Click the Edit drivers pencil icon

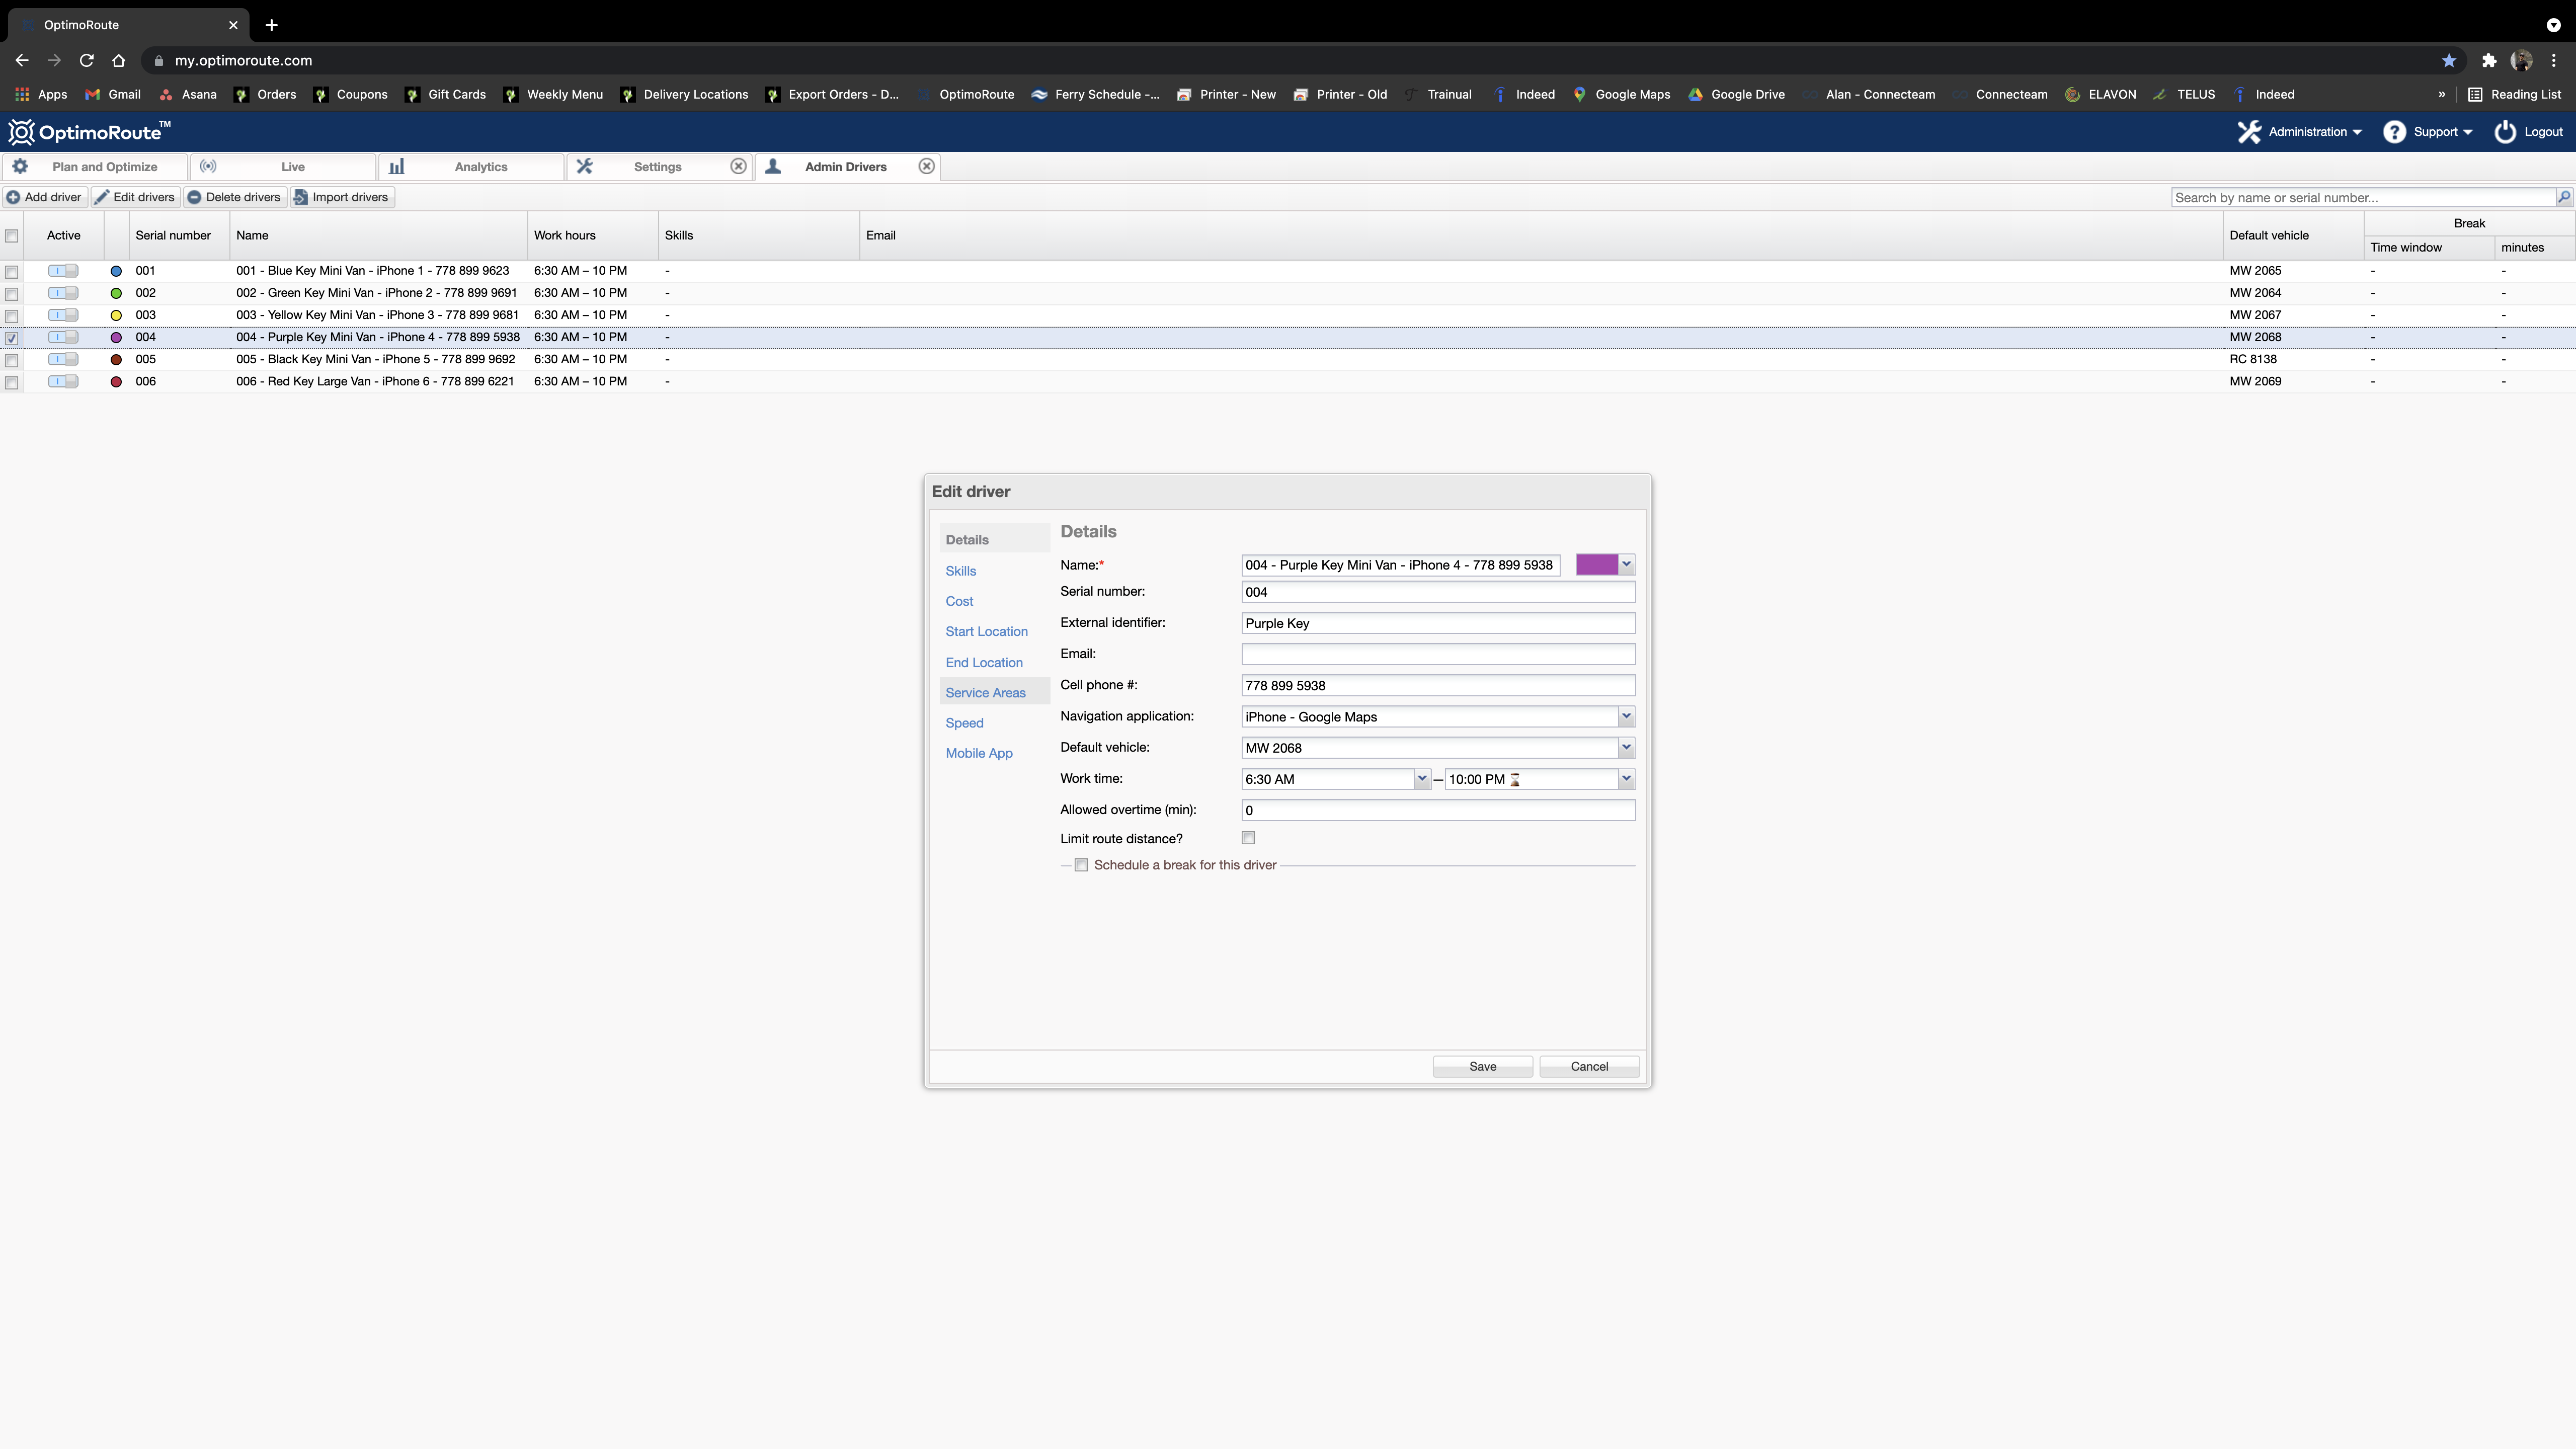(102, 197)
